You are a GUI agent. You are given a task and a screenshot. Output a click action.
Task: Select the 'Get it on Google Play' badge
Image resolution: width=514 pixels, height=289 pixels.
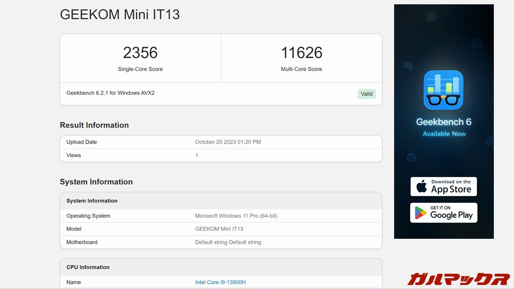point(443,213)
